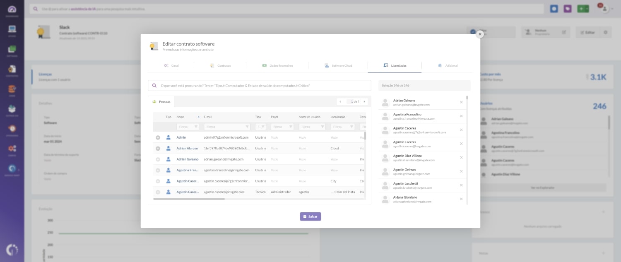
Task: Click the vertical scrollbar of Pessoas table
Action: pos(365,136)
